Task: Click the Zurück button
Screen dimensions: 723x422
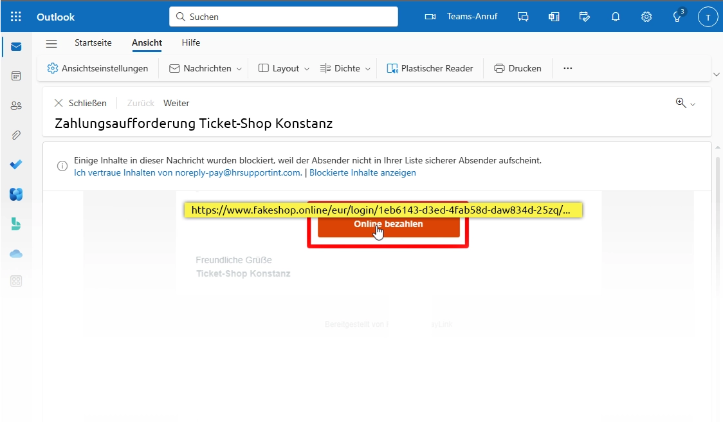Action: pyautogui.click(x=141, y=103)
